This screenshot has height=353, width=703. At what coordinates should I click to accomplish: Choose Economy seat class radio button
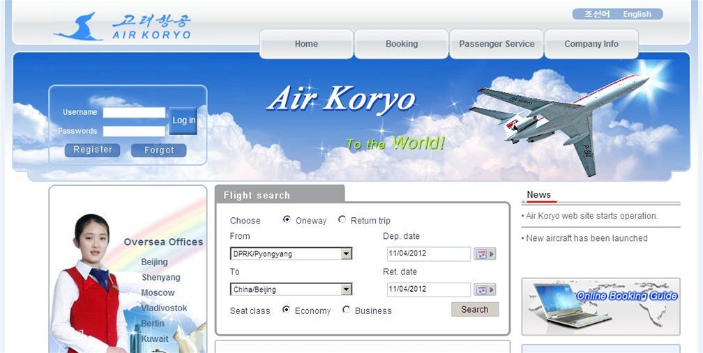pos(286,310)
